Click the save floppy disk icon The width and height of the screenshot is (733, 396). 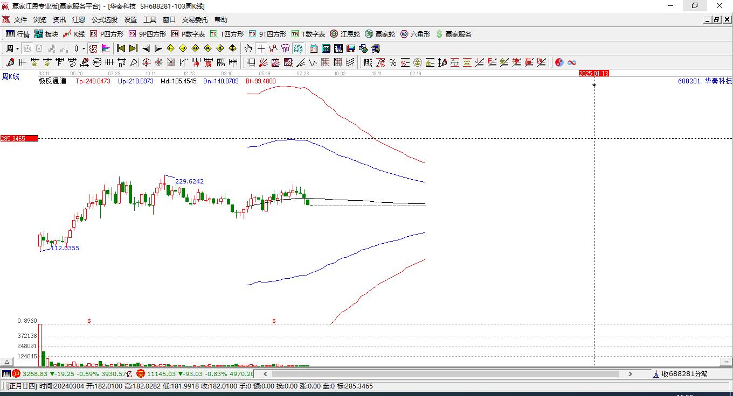[350, 48]
